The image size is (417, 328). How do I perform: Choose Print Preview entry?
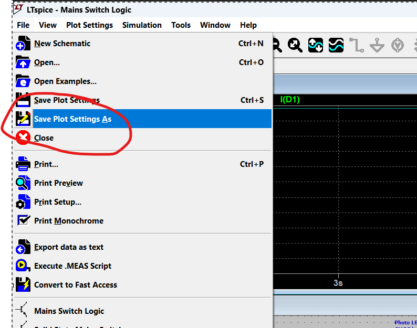pos(143,183)
